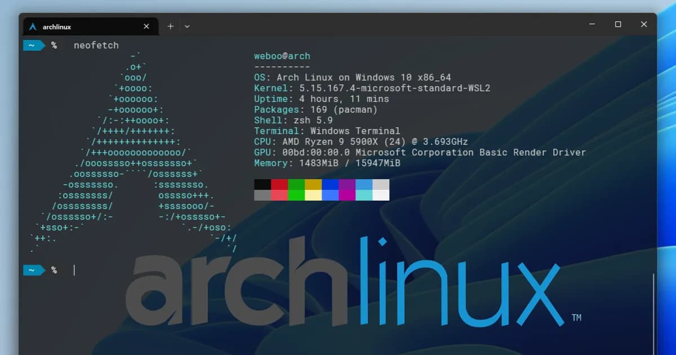The width and height of the screenshot is (676, 355).
Task: Click the weboo@arch username header
Action: pyautogui.click(x=282, y=56)
